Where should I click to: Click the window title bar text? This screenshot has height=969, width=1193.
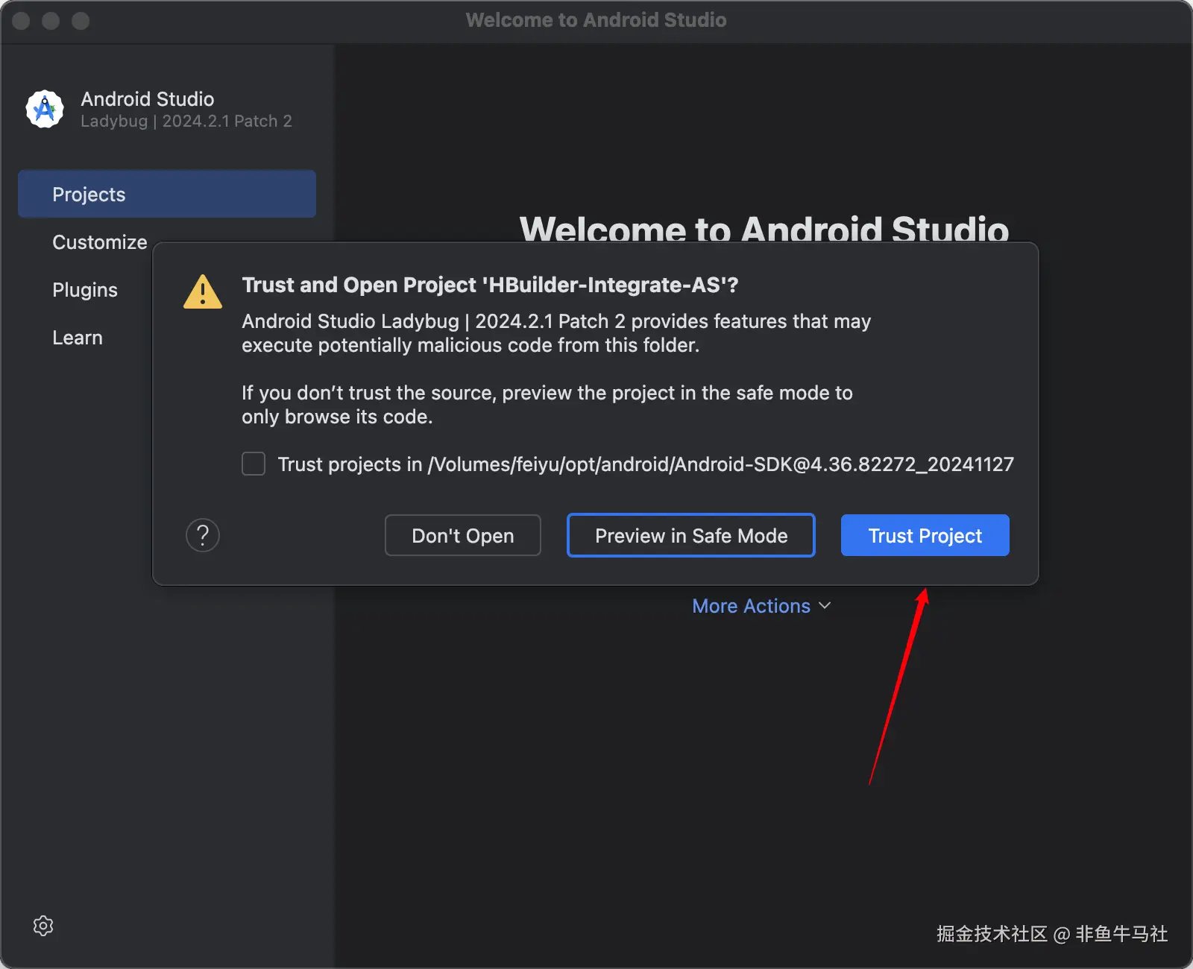(x=596, y=20)
